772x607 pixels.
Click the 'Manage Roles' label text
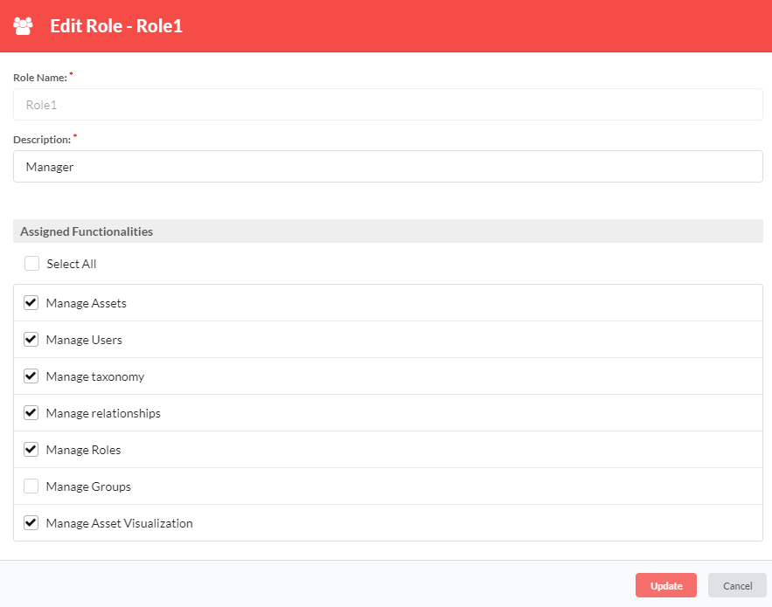[83, 450]
